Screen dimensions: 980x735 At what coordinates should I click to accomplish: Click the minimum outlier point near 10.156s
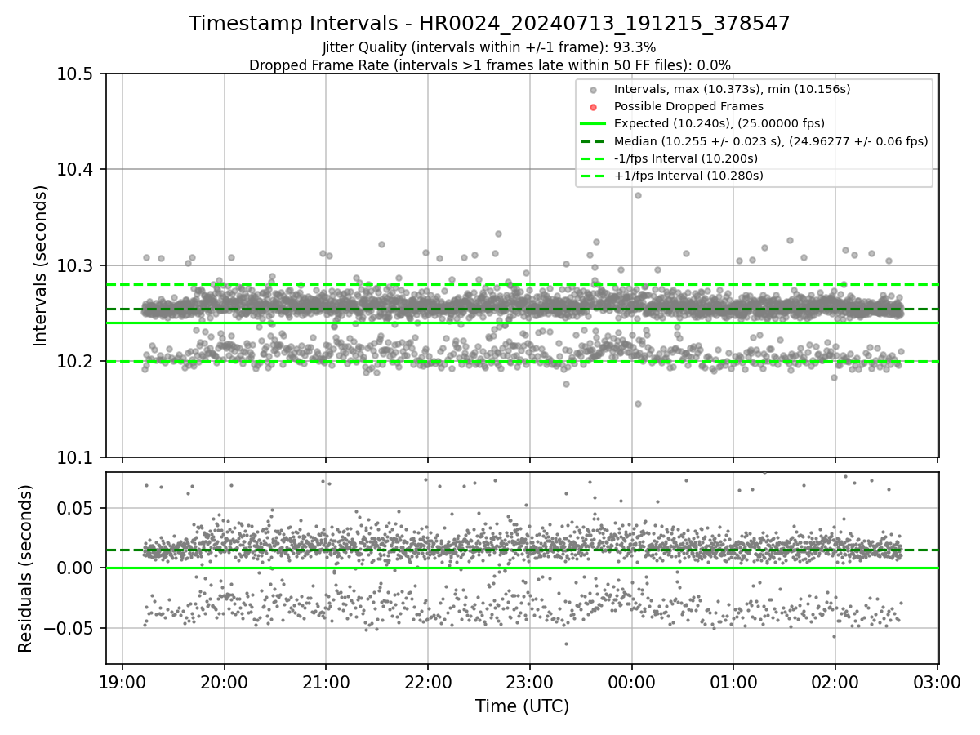tap(638, 403)
